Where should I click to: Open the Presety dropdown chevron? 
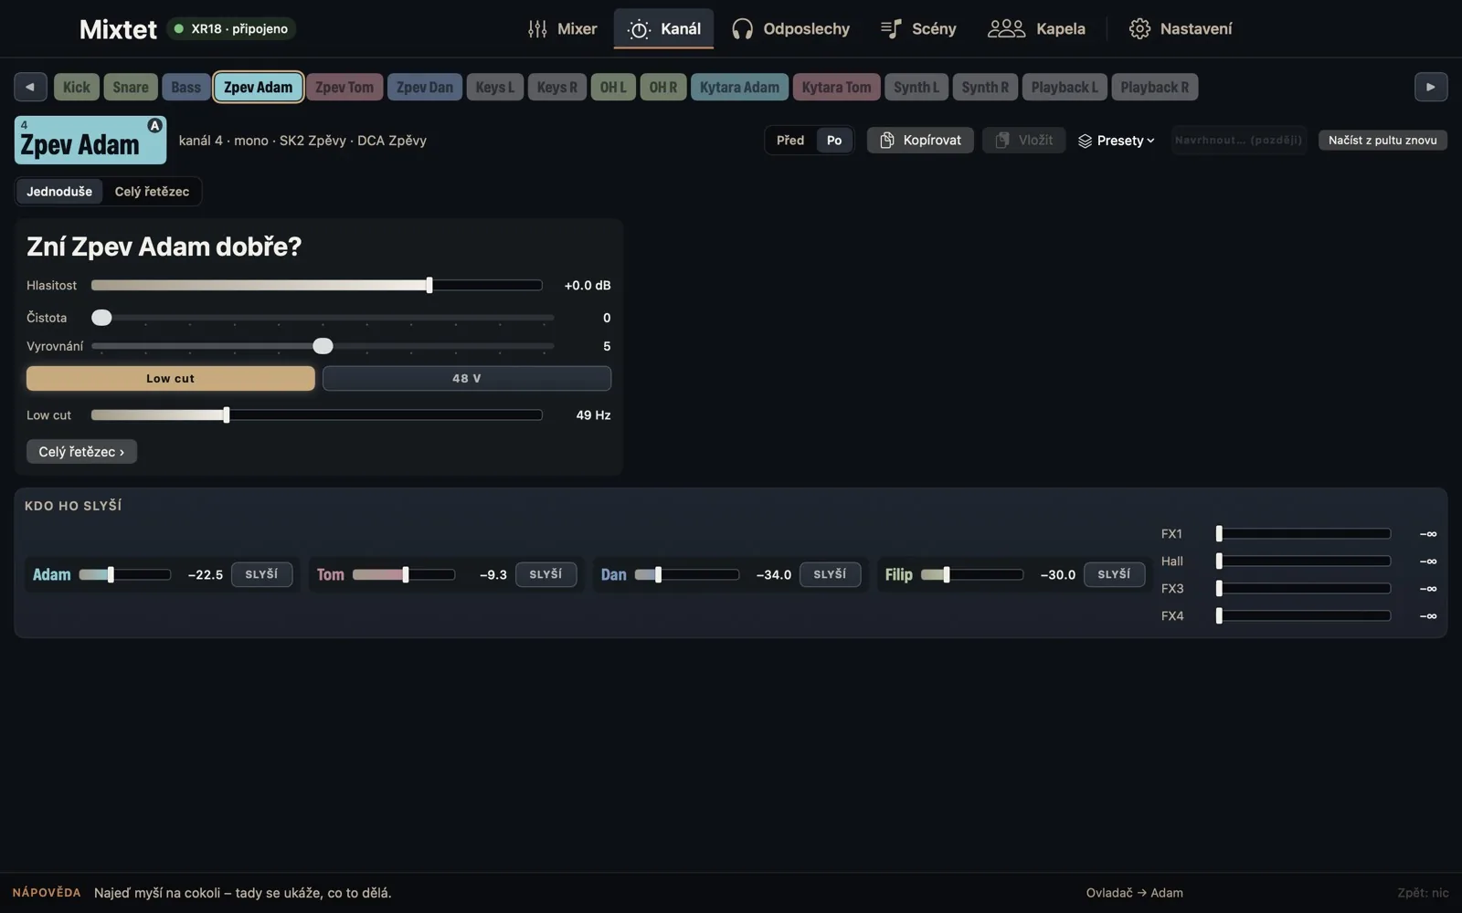coord(1150,141)
